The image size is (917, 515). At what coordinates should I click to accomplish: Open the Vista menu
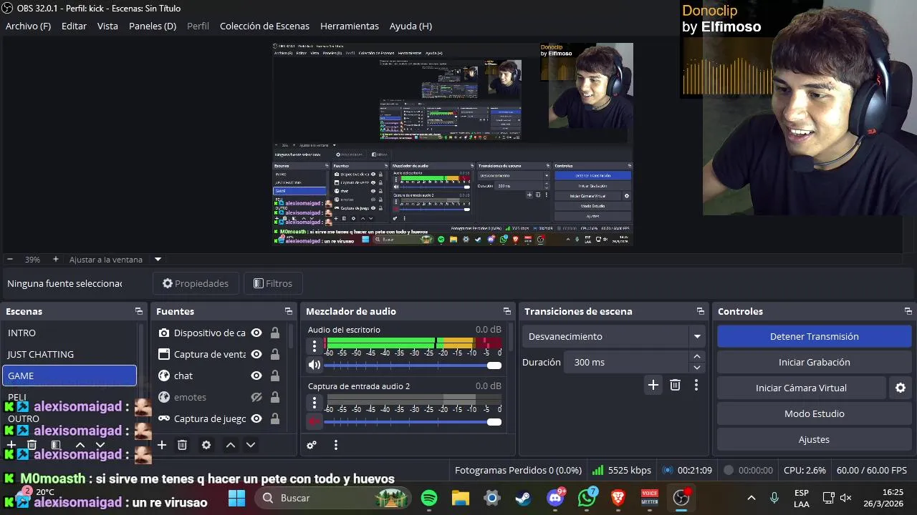pos(107,26)
